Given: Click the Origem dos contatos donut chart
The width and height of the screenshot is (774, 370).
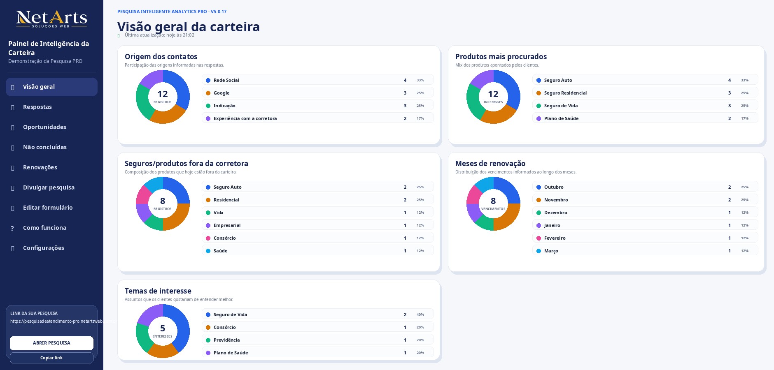Looking at the screenshot, I should (x=163, y=97).
